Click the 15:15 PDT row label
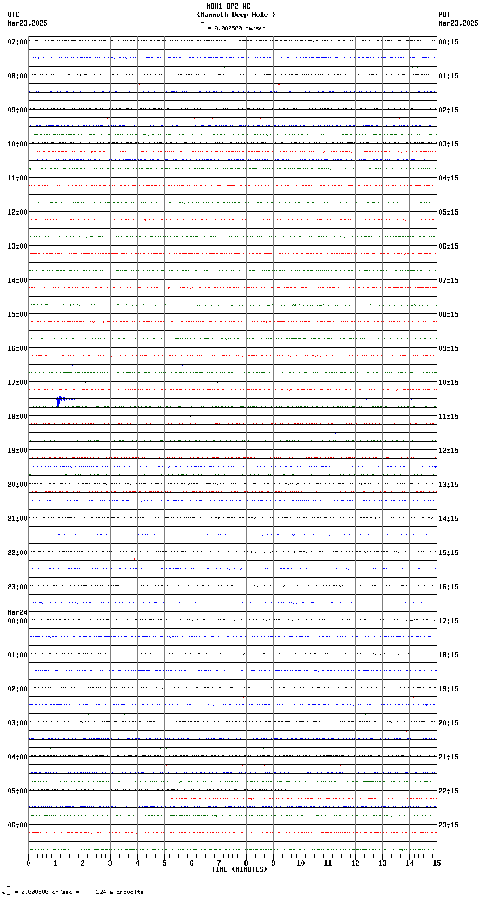 point(449,553)
